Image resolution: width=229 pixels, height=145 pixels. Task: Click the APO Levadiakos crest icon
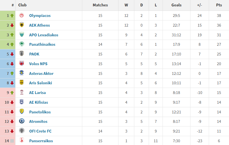(22, 35)
